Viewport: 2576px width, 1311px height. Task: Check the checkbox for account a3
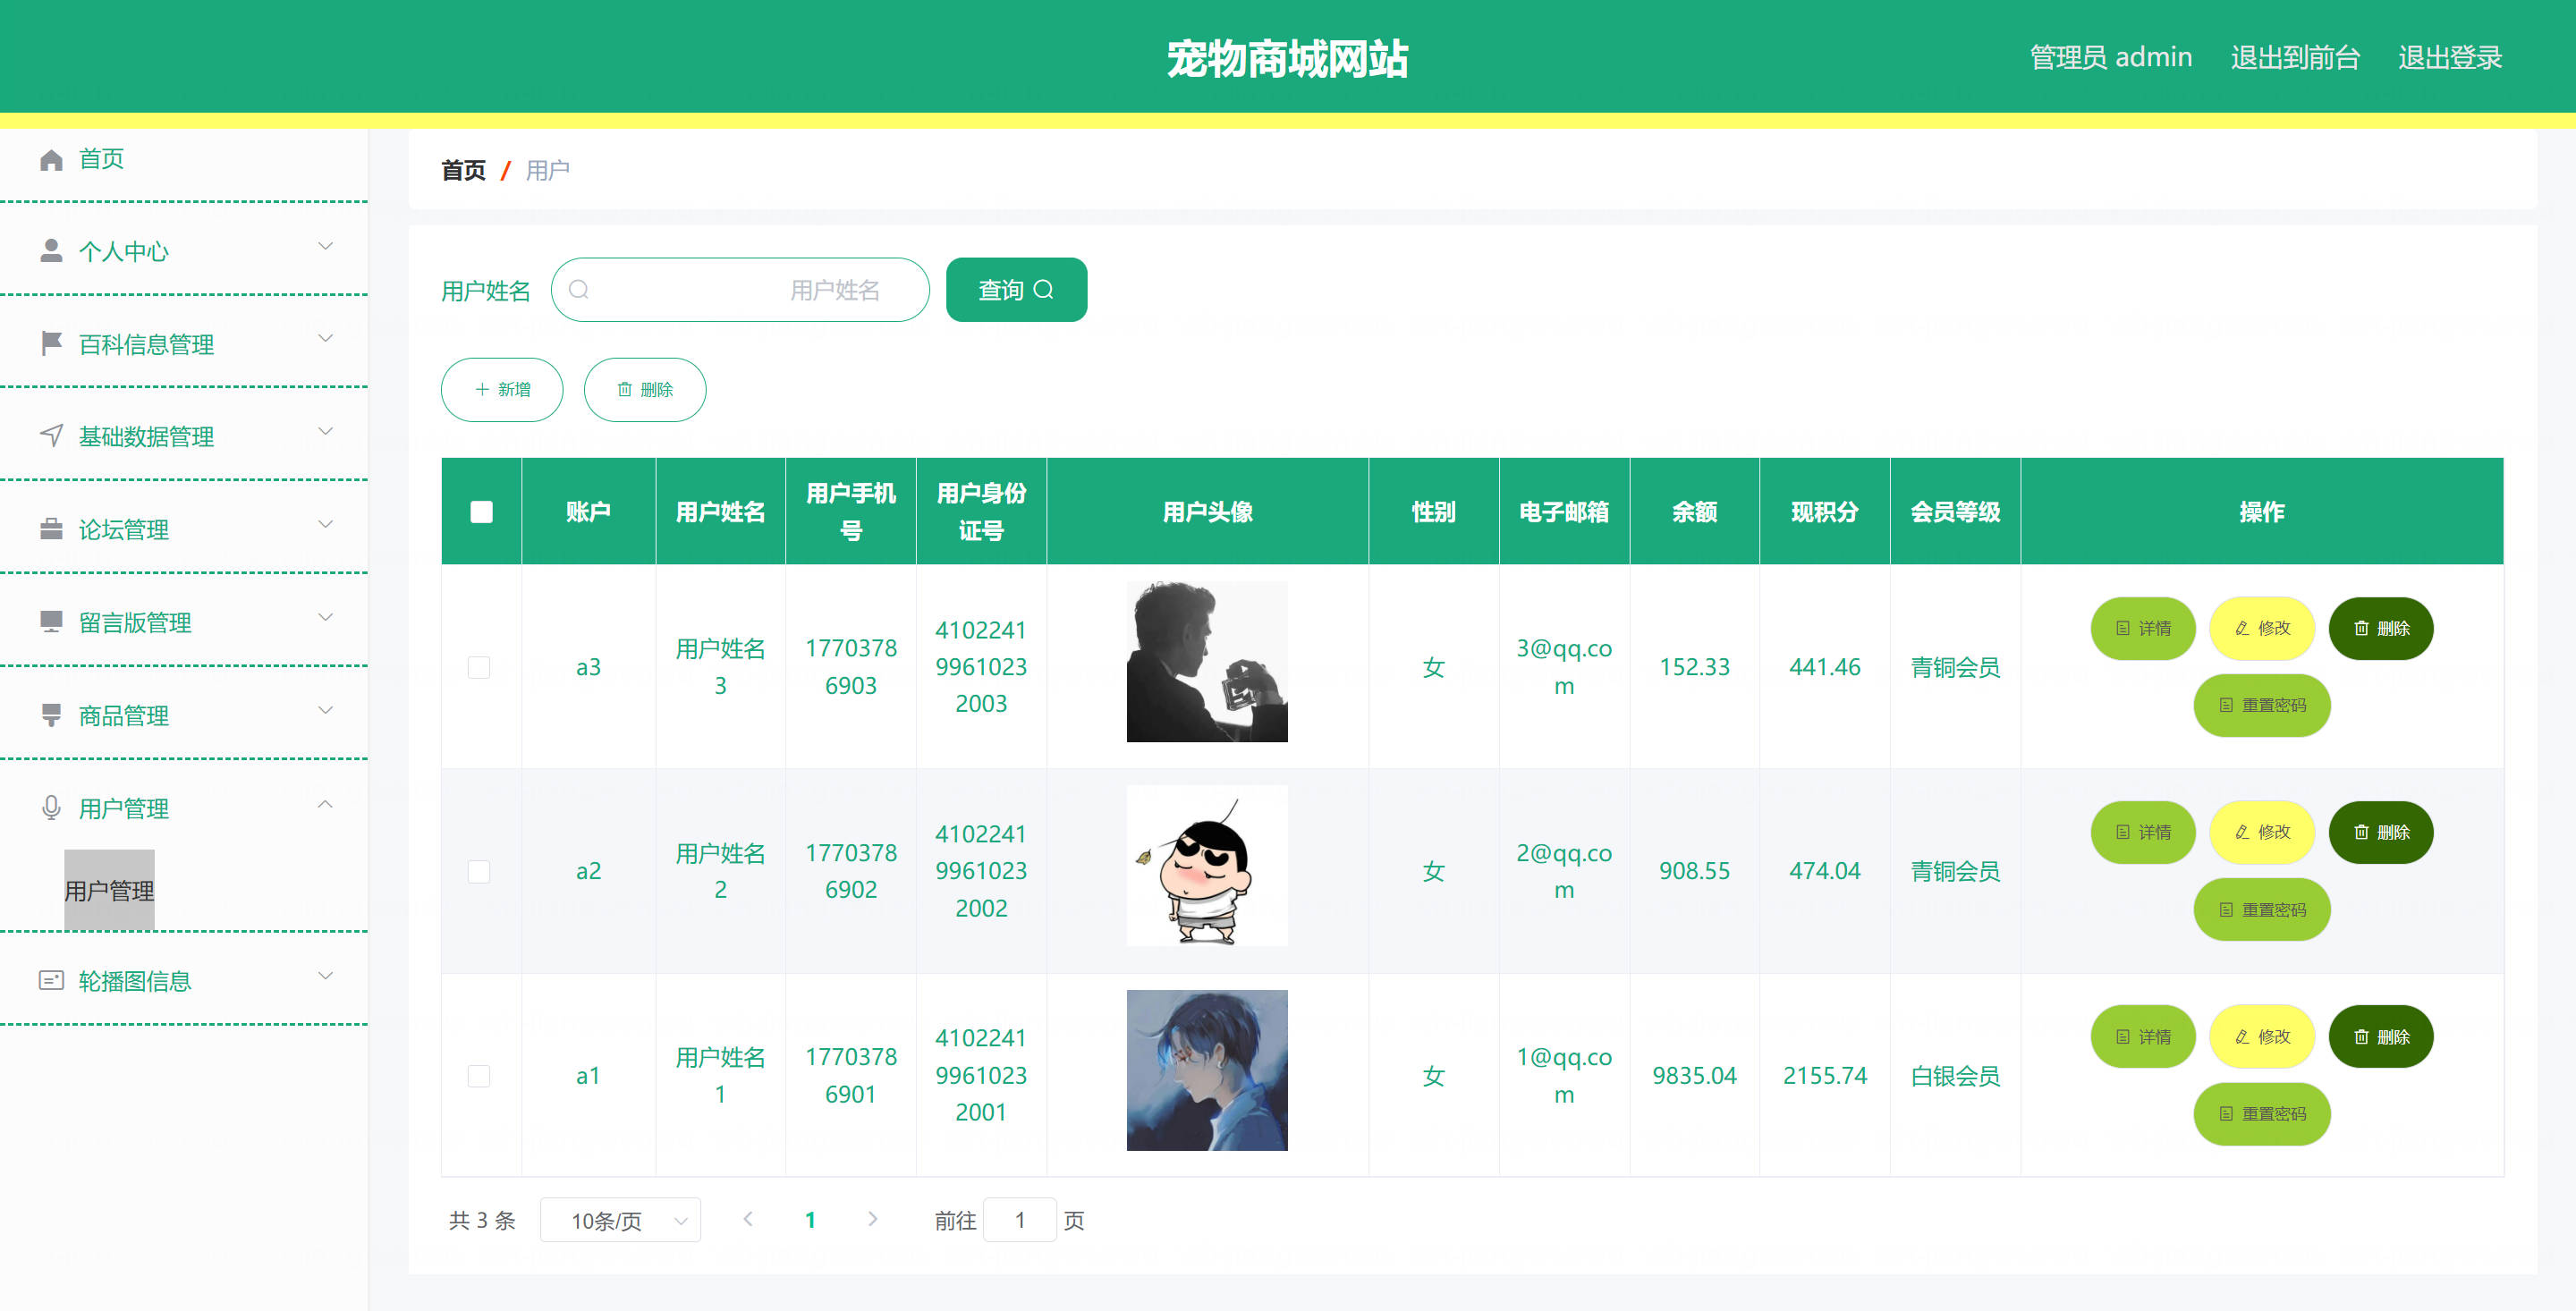[479, 667]
